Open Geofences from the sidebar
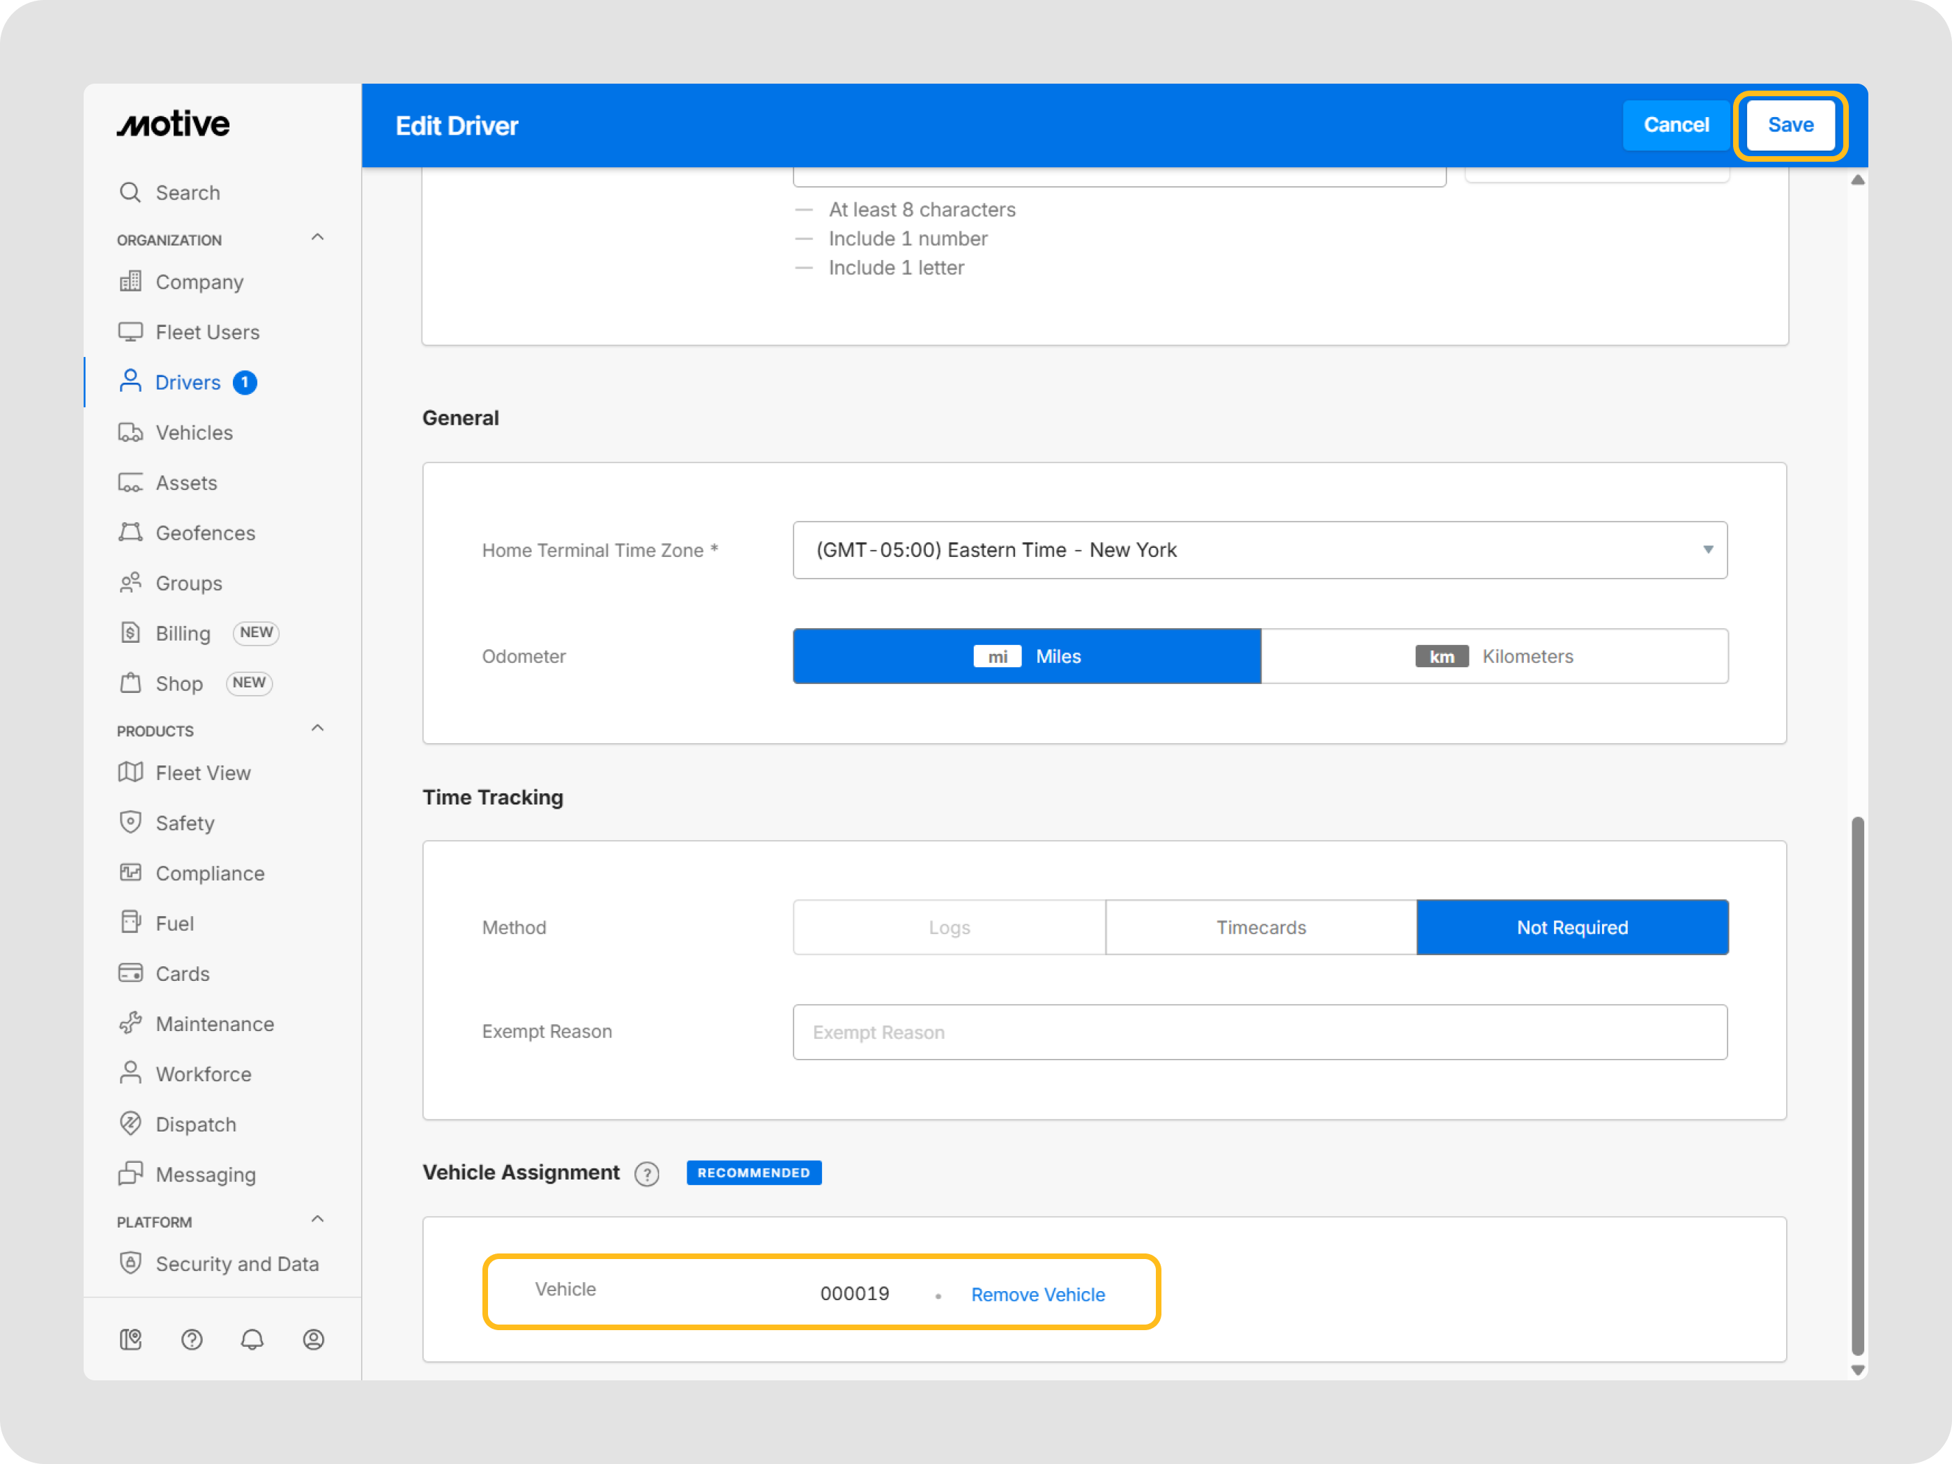Screen dimensions: 1952x1464 (205, 533)
